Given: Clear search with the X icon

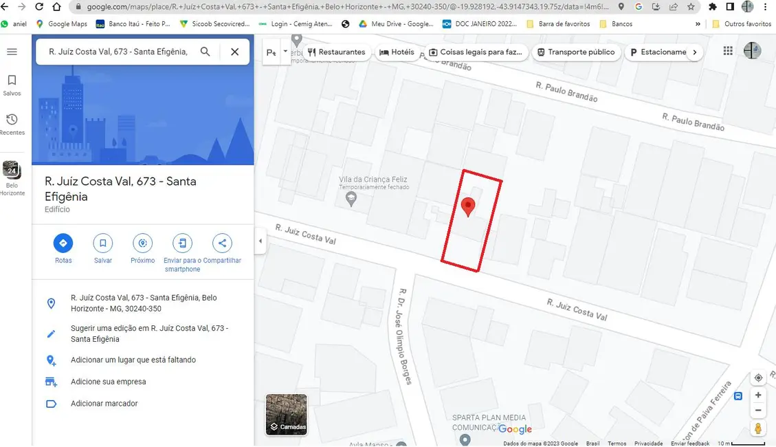Looking at the screenshot, I should point(235,52).
